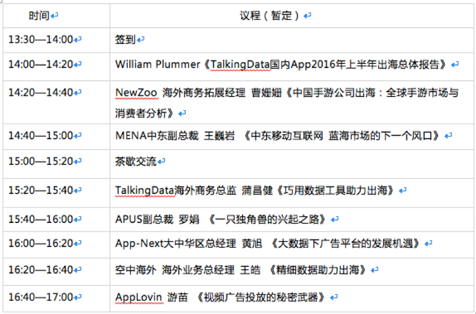The image size is (476, 314).
Task: Click the 14:40—15:00 time cell
Action: coord(41,135)
